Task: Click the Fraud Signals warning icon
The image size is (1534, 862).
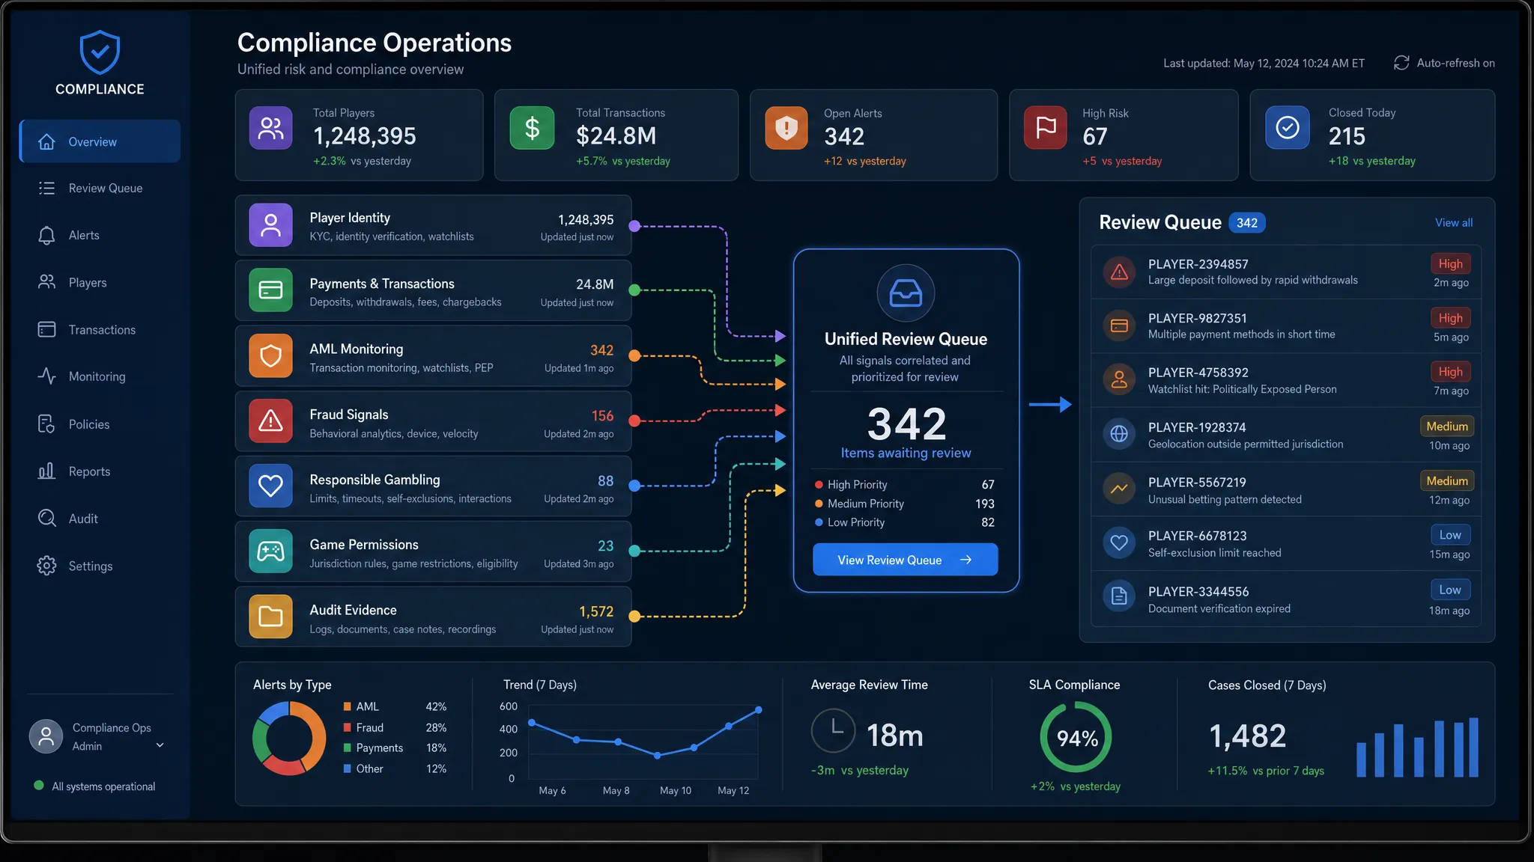Action: [270, 421]
